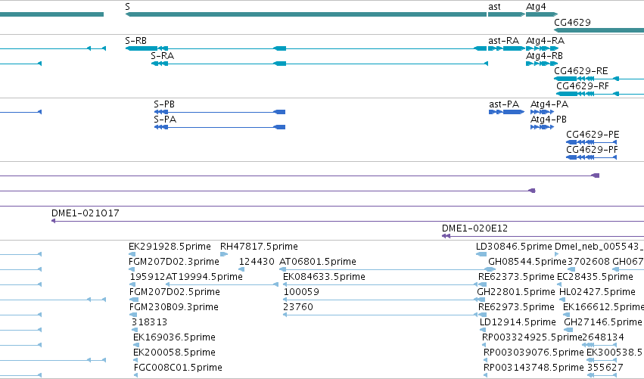Select the S-RB transcript
Image resolution: width=644 pixels, height=379 pixels.
click(306, 48)
